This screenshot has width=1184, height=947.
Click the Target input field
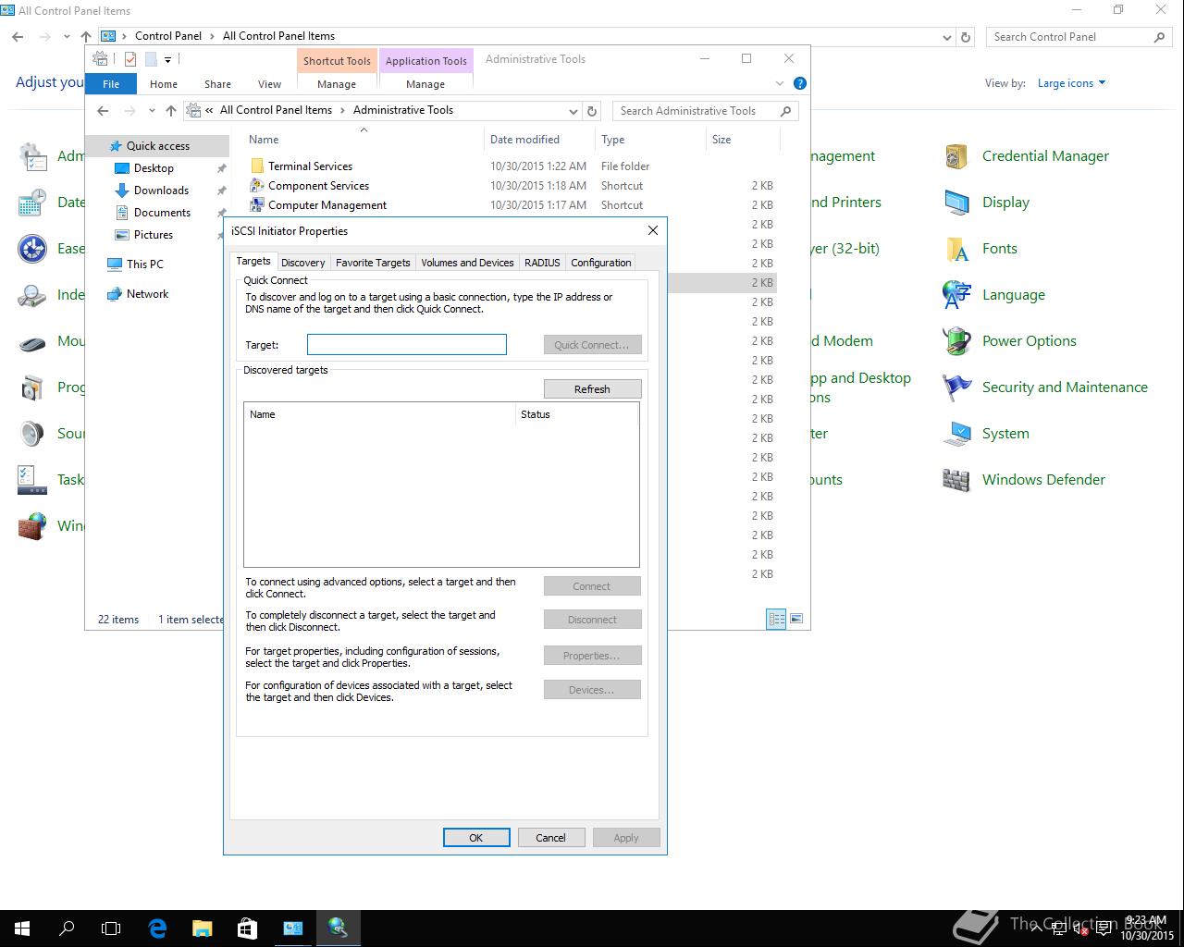[407, 345]
